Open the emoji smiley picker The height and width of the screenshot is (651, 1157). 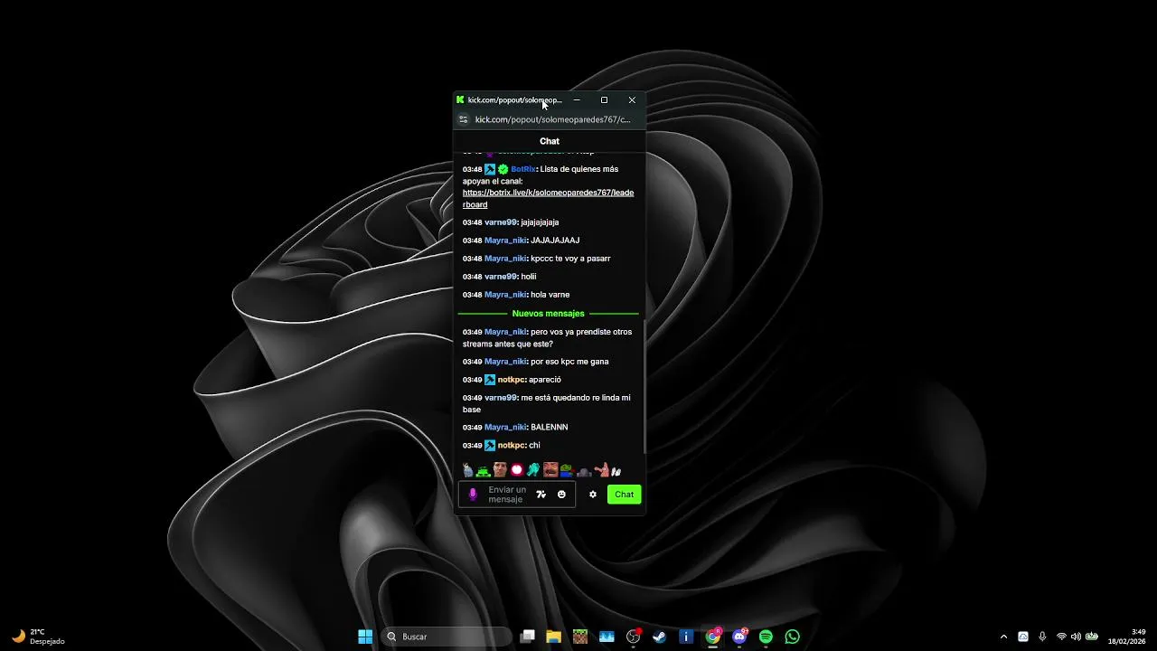(561, 495)
